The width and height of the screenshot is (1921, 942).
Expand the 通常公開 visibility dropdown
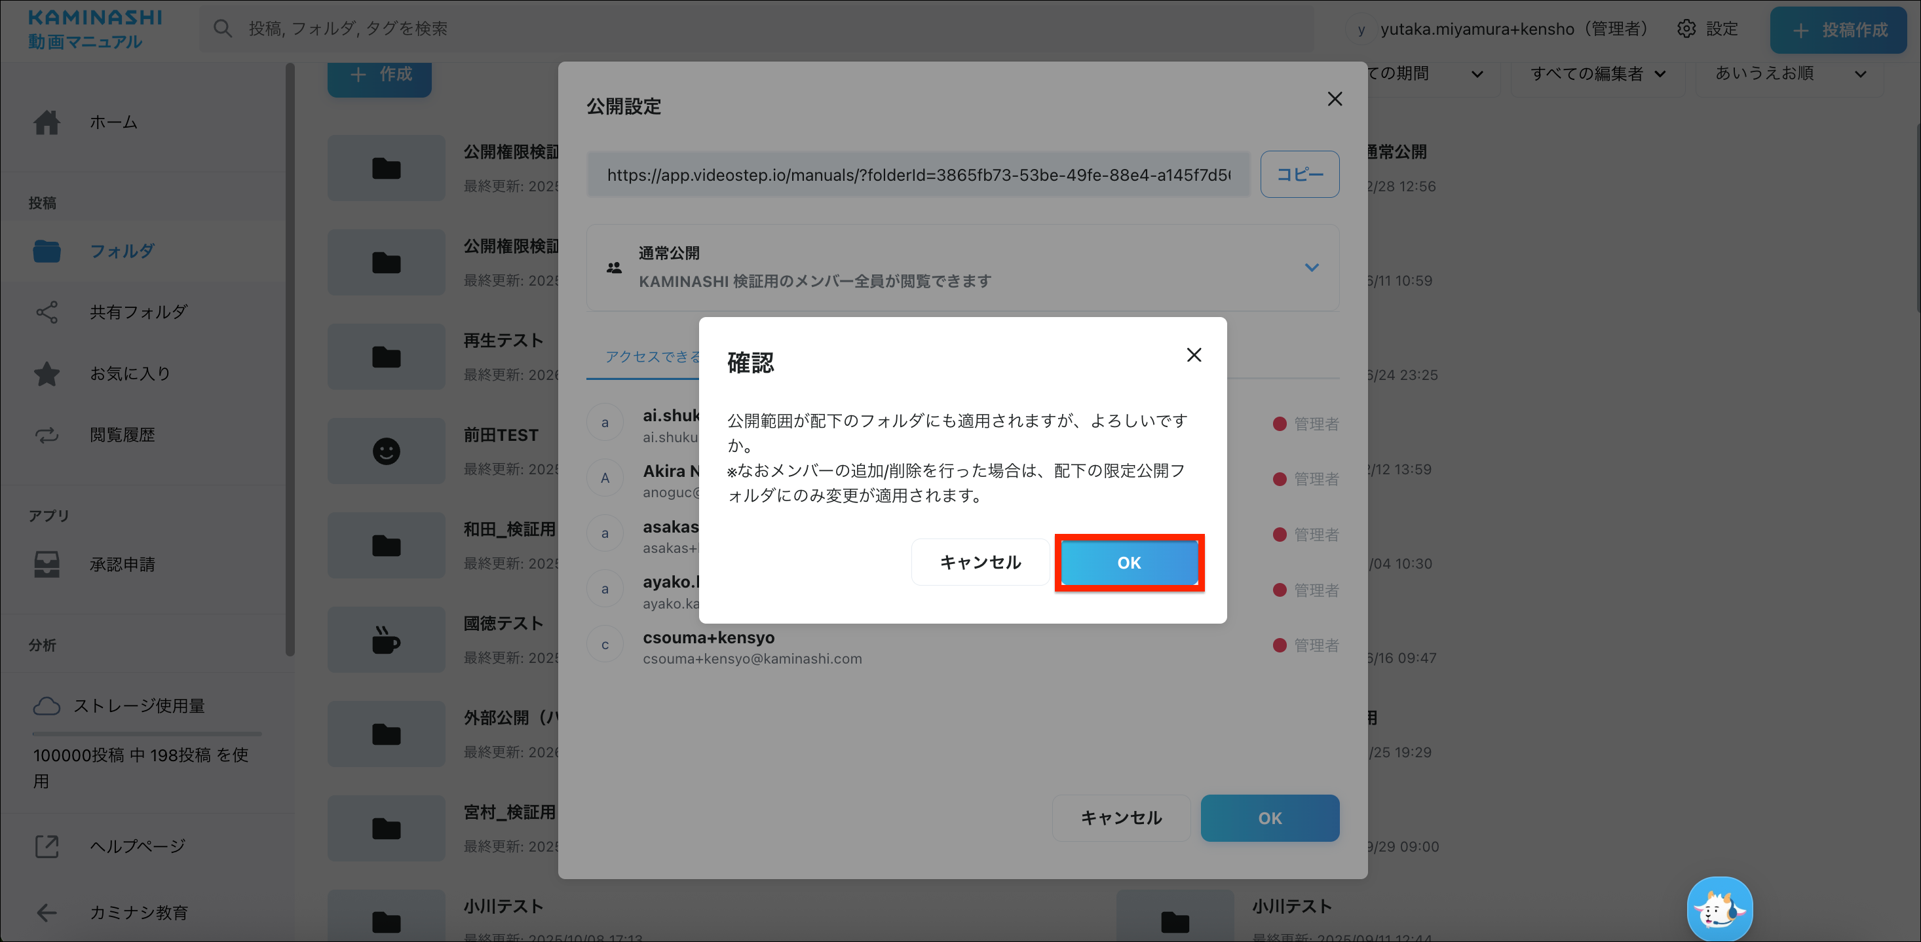coord(1311,267)
